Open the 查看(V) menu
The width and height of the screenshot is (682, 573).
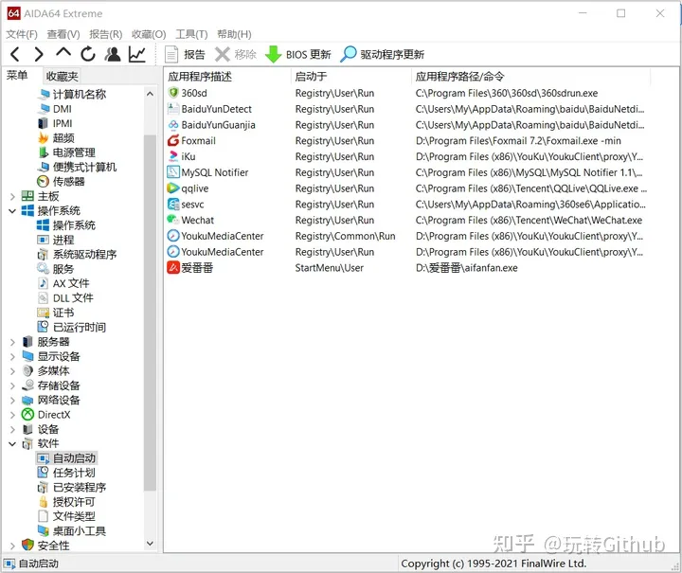[x=63, y=34]
